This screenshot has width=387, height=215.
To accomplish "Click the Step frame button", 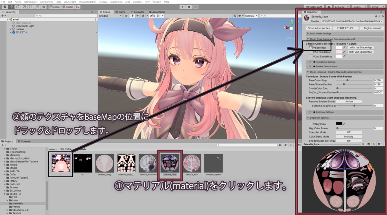I will point(195,7).
